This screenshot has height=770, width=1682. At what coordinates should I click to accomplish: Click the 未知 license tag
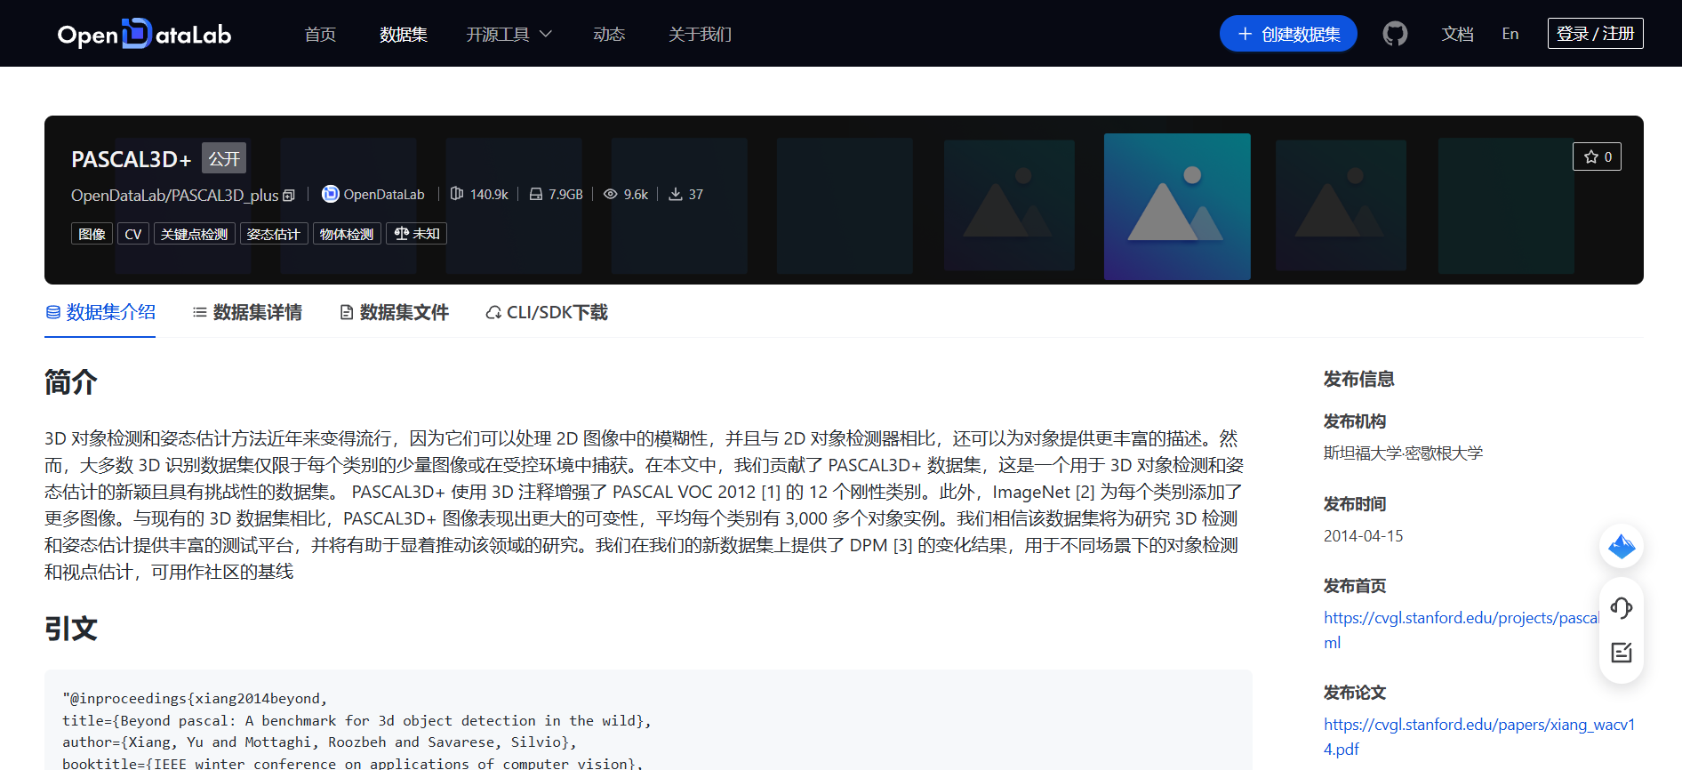coord(416,234)
